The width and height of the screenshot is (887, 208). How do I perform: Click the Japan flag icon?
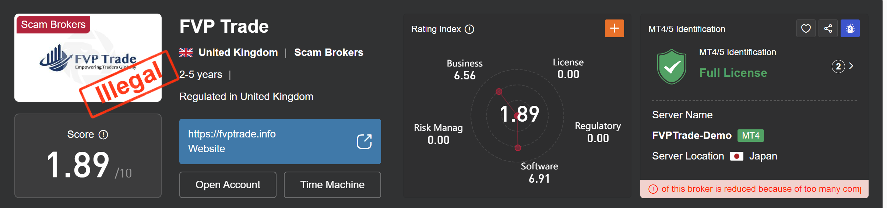point(736,156)
